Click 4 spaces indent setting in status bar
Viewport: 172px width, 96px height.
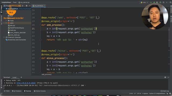pos(145,94)
